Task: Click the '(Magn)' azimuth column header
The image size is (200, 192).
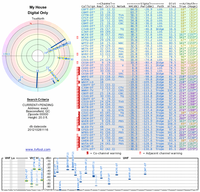Action: (x=192, y=6)
